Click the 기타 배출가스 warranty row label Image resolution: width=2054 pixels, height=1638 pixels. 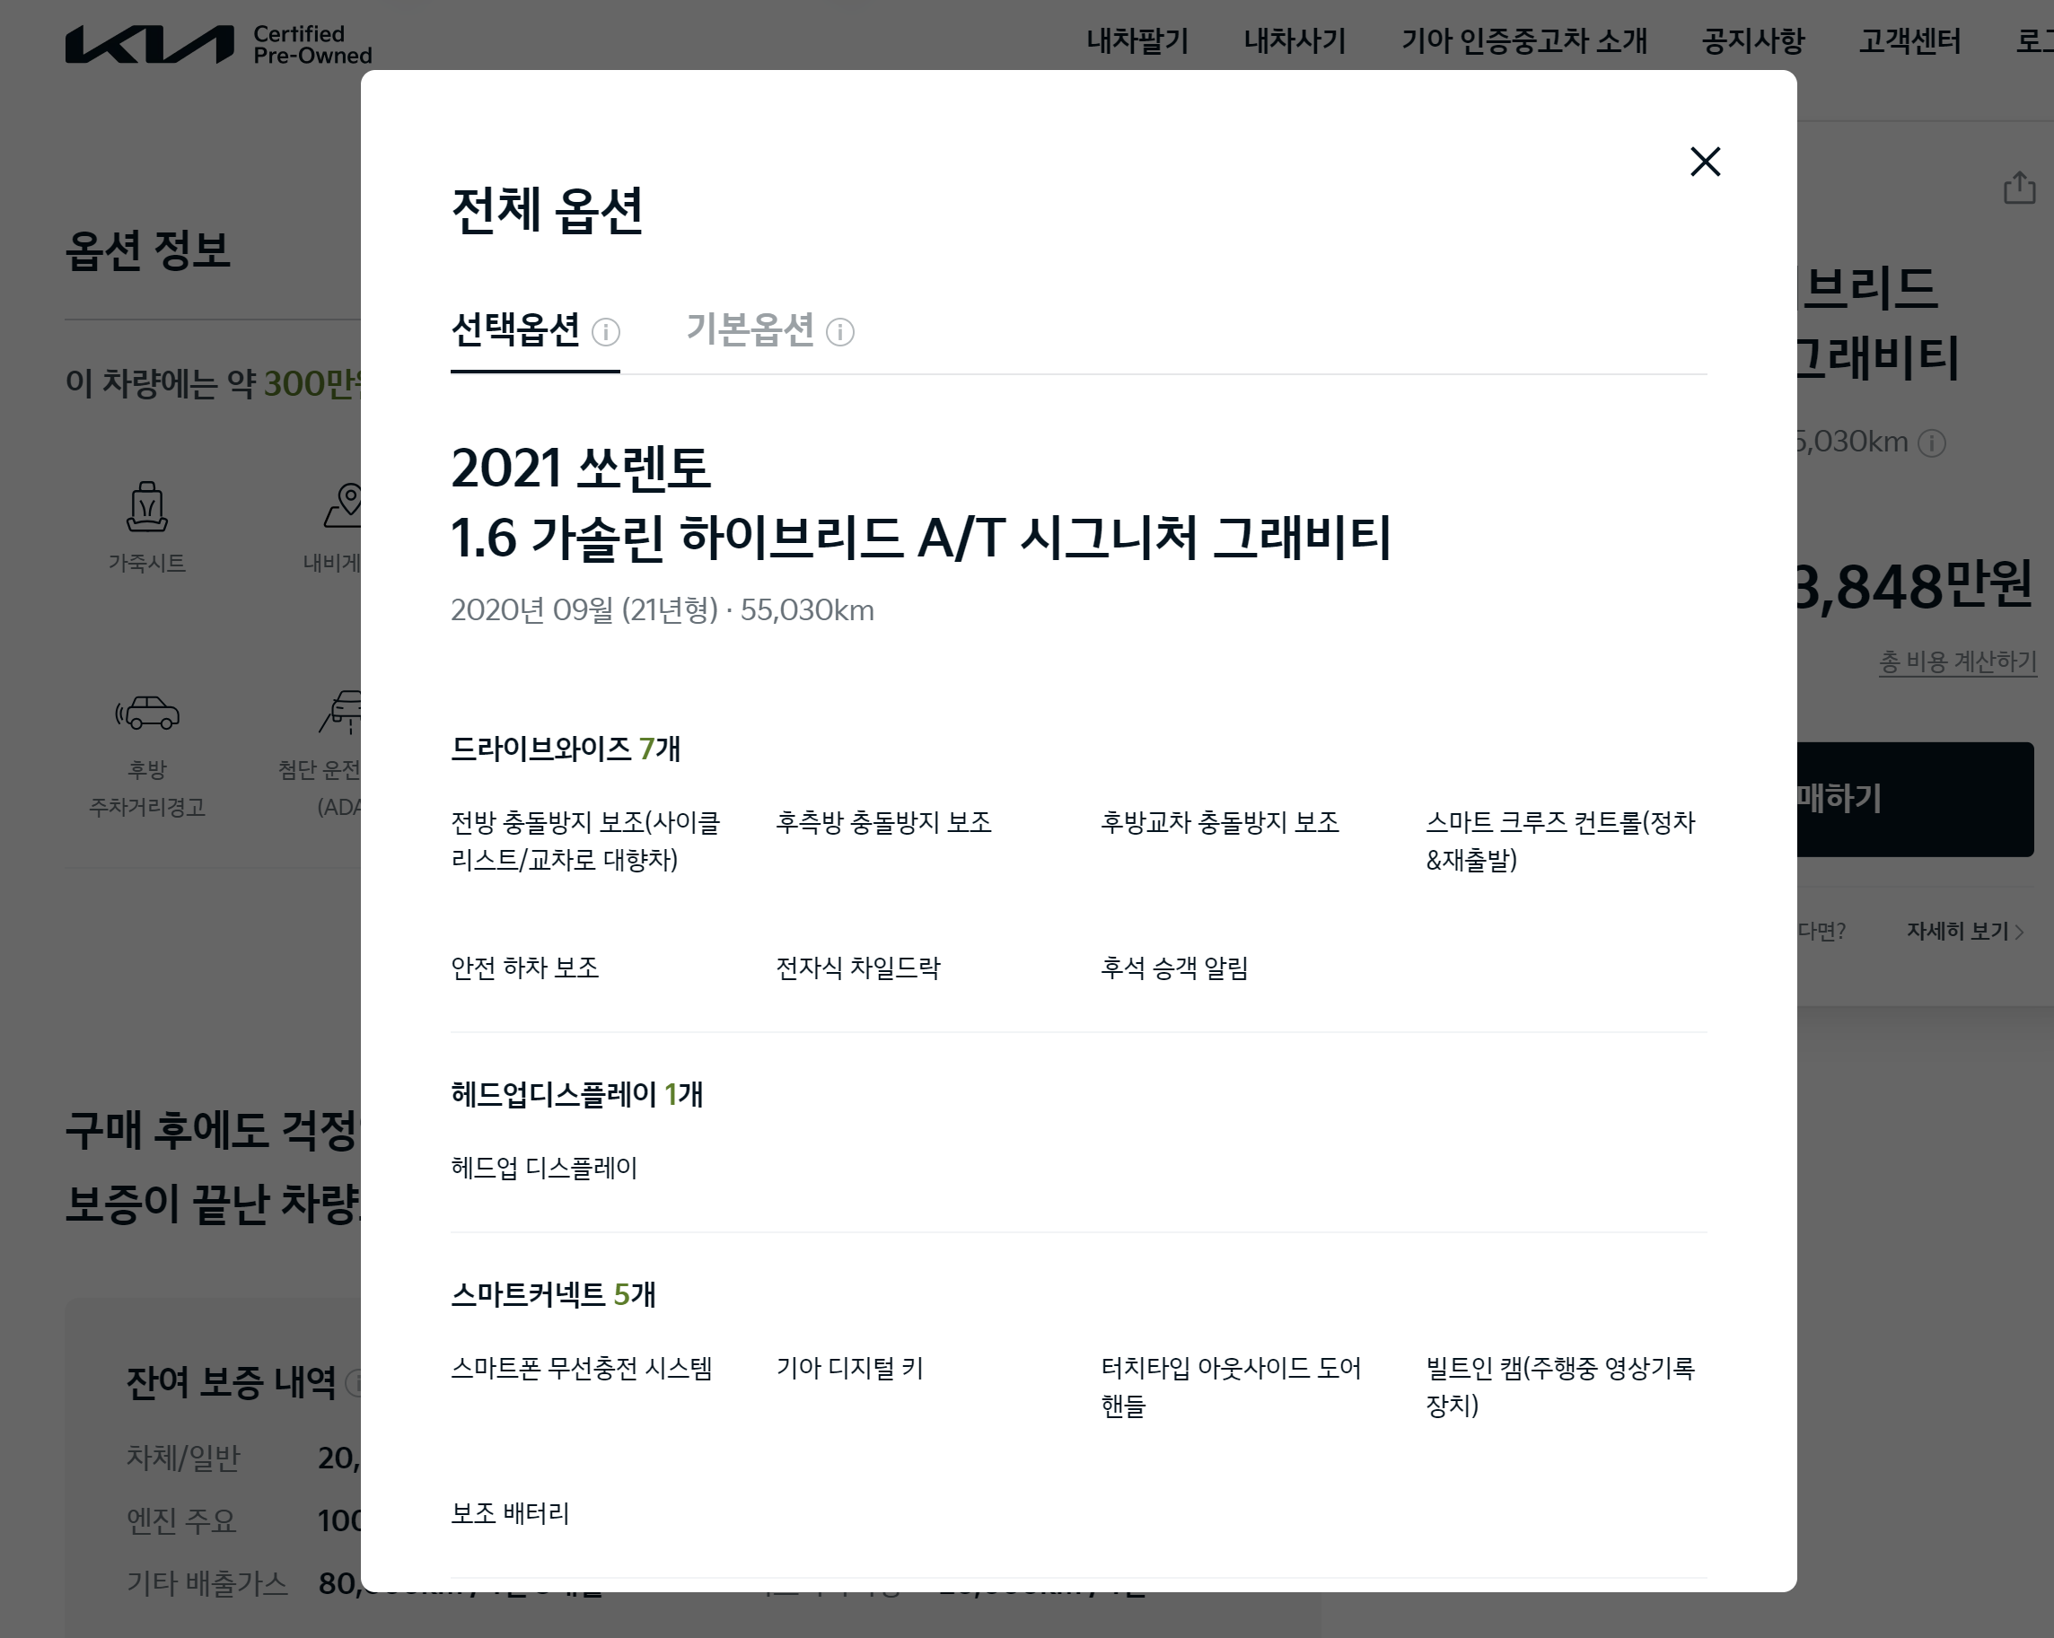[206, 1584]
